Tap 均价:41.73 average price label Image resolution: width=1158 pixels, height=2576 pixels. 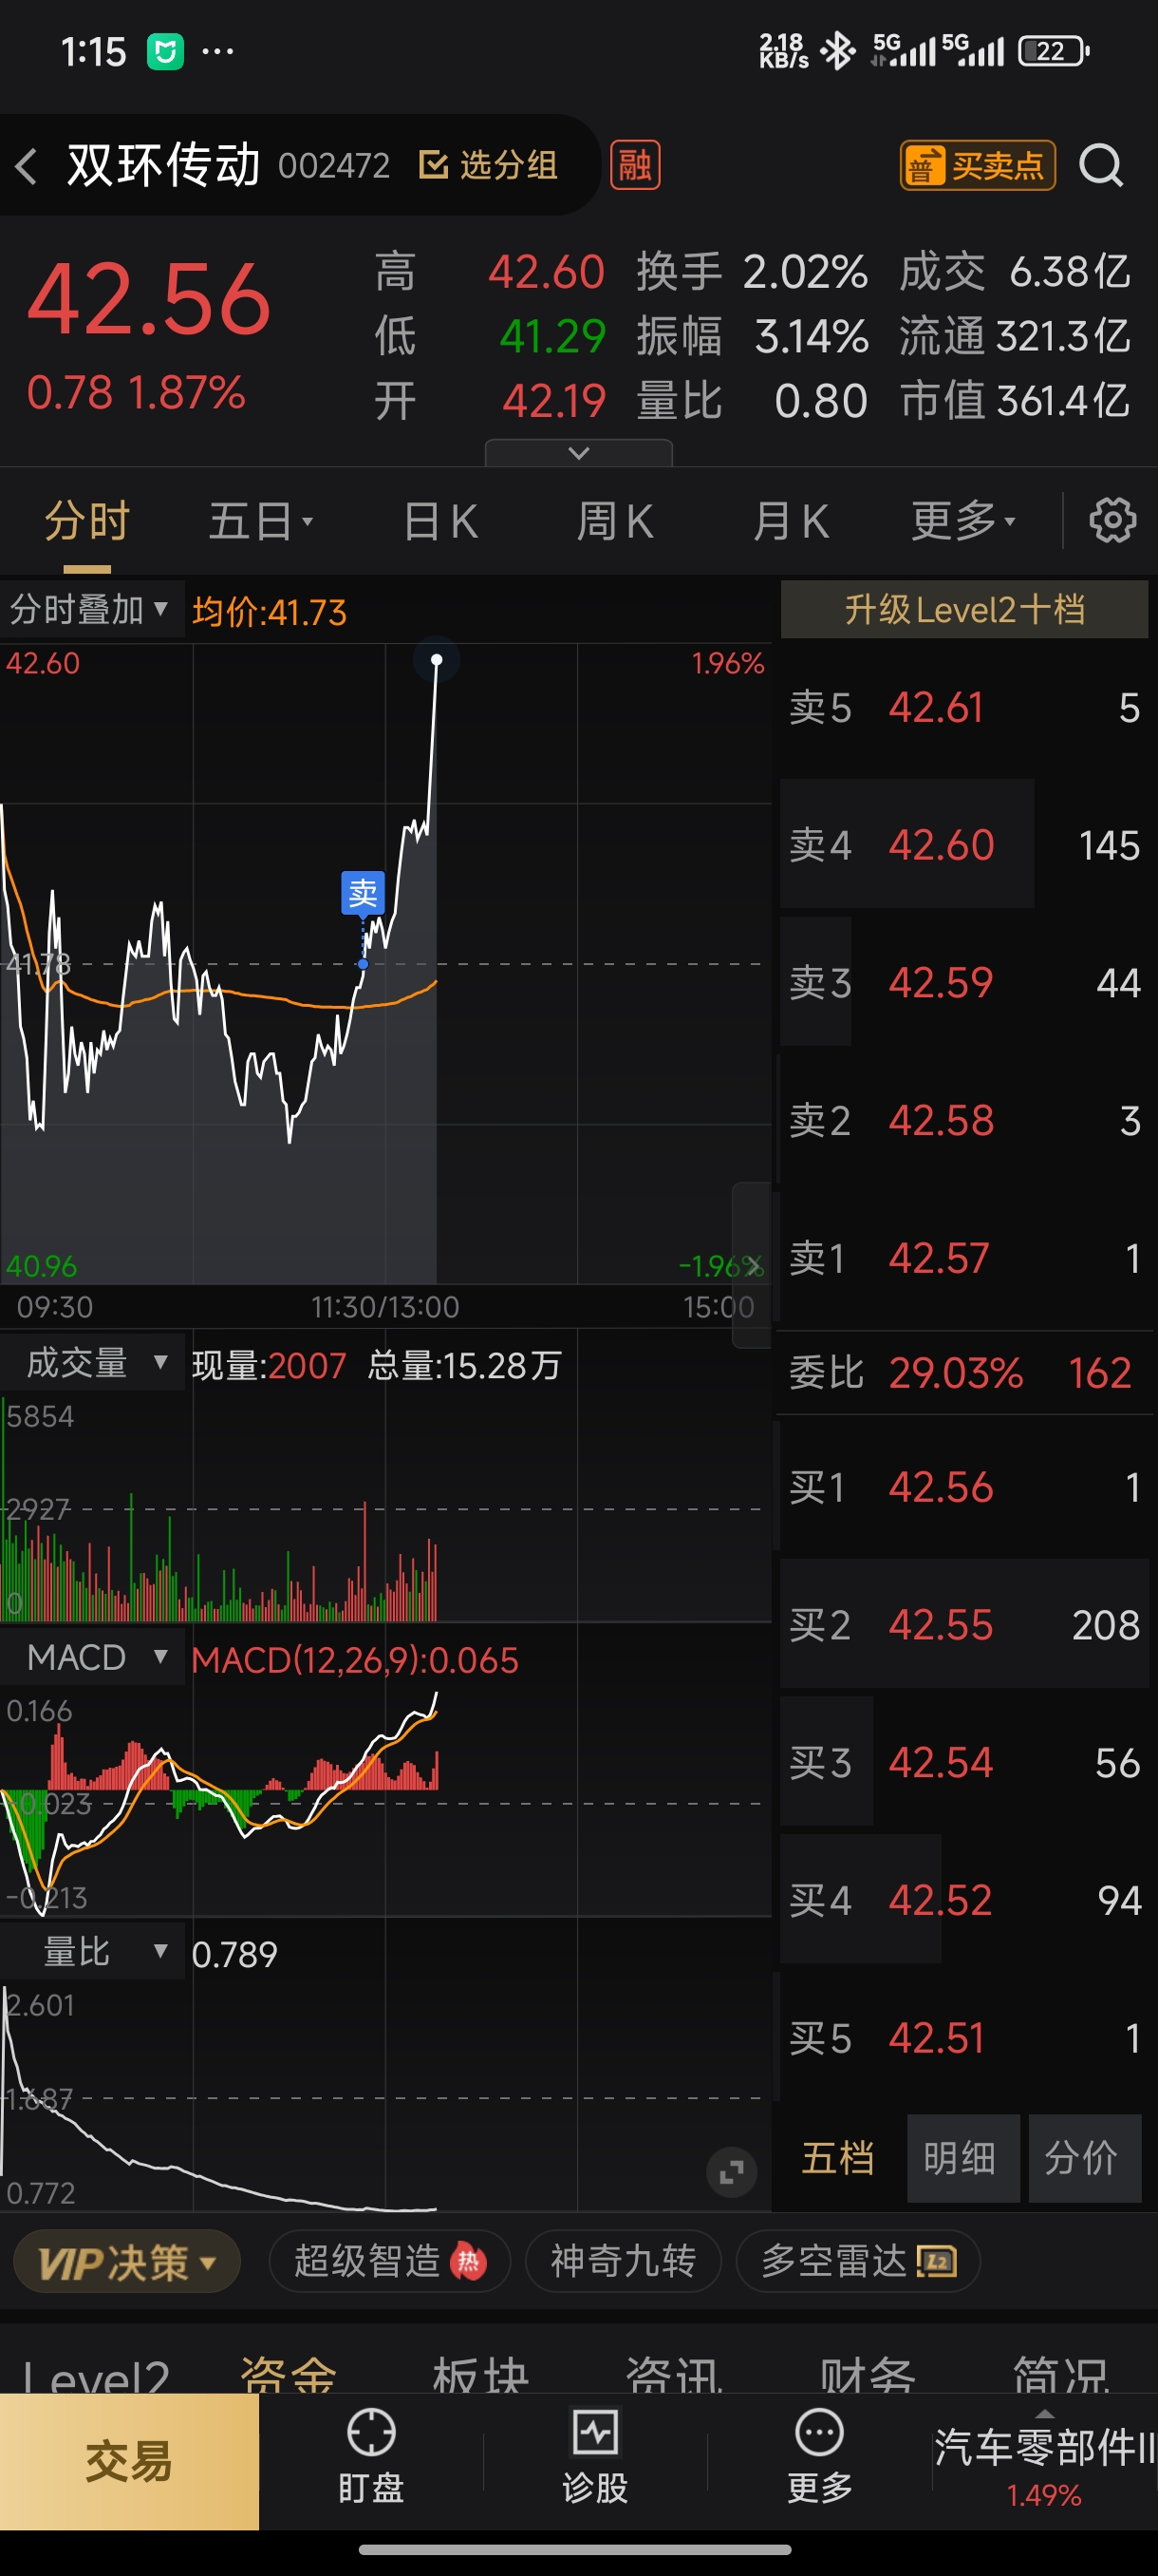click(x=270, y=611)
